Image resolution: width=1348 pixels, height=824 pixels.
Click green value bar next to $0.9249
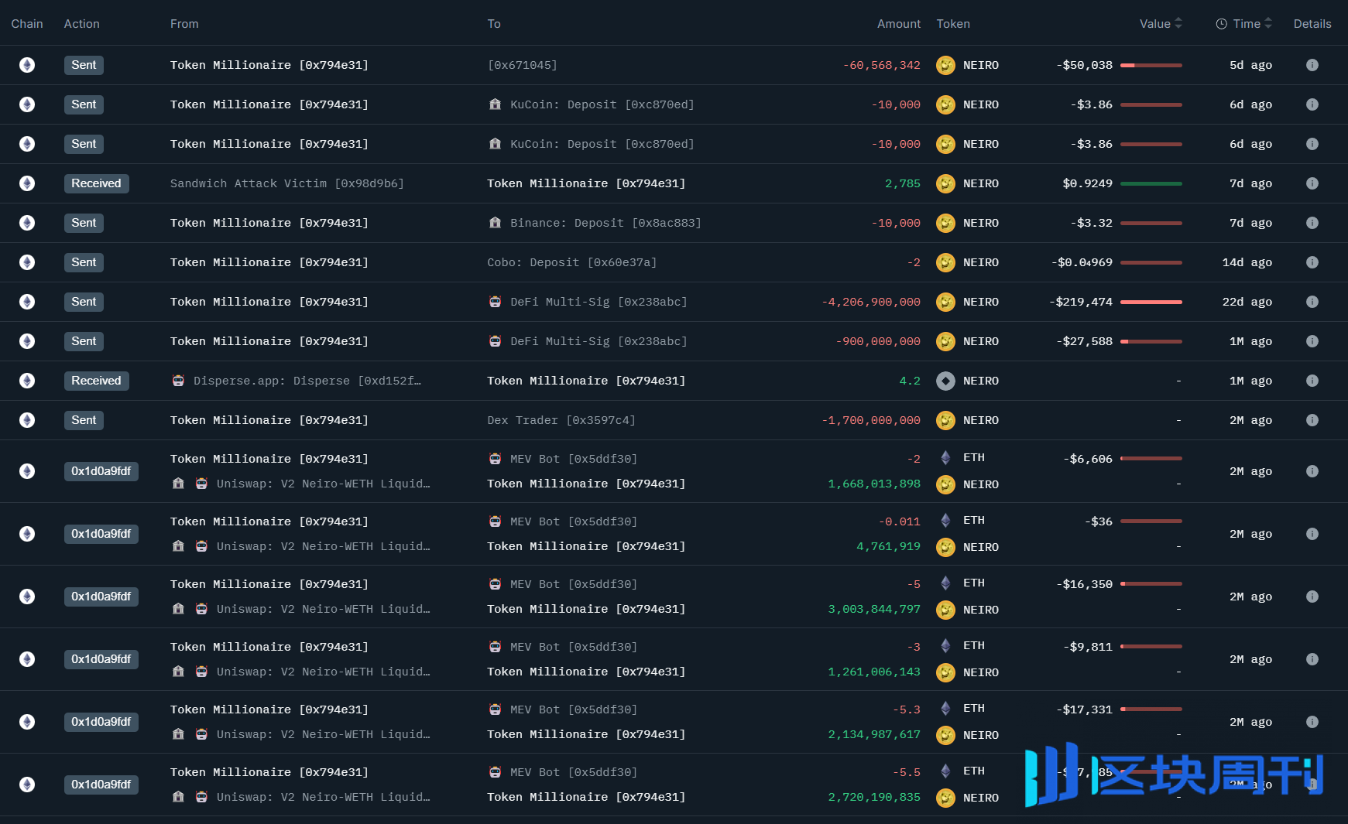tap(1151, 183)
